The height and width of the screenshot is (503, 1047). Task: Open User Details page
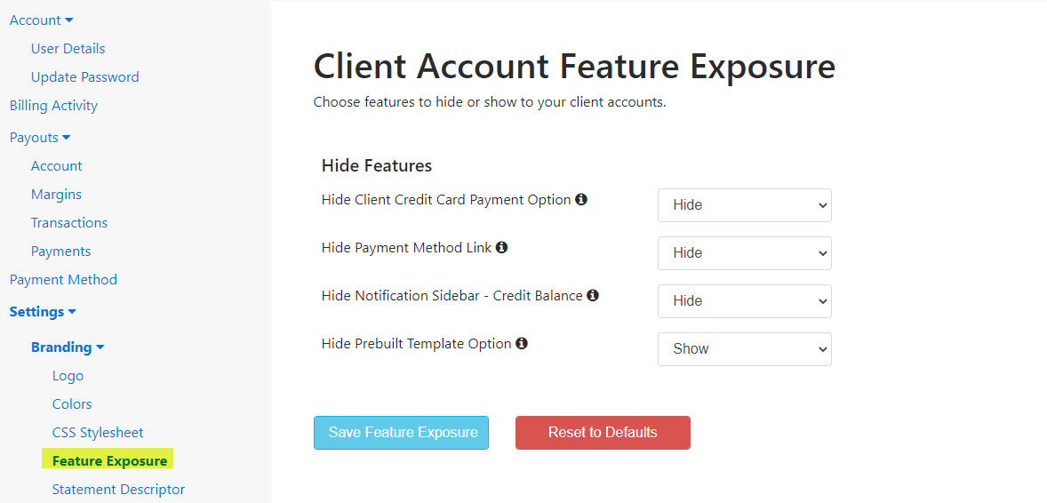click(68, 49)
